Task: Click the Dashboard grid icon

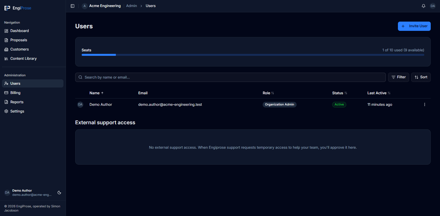Action: [6, 31]
